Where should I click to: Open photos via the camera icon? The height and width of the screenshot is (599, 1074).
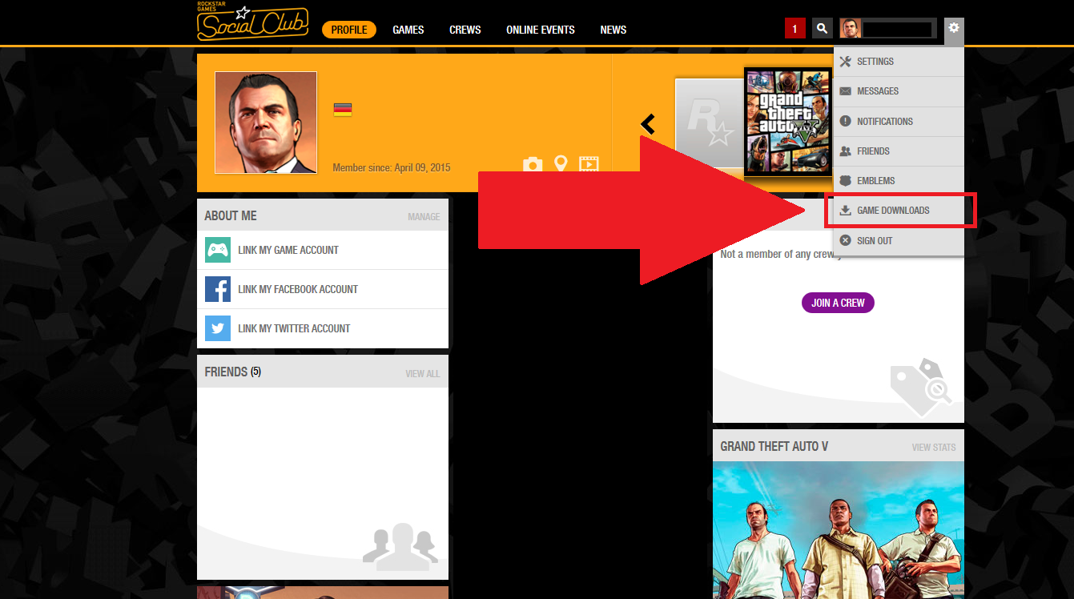coord(533,164)
